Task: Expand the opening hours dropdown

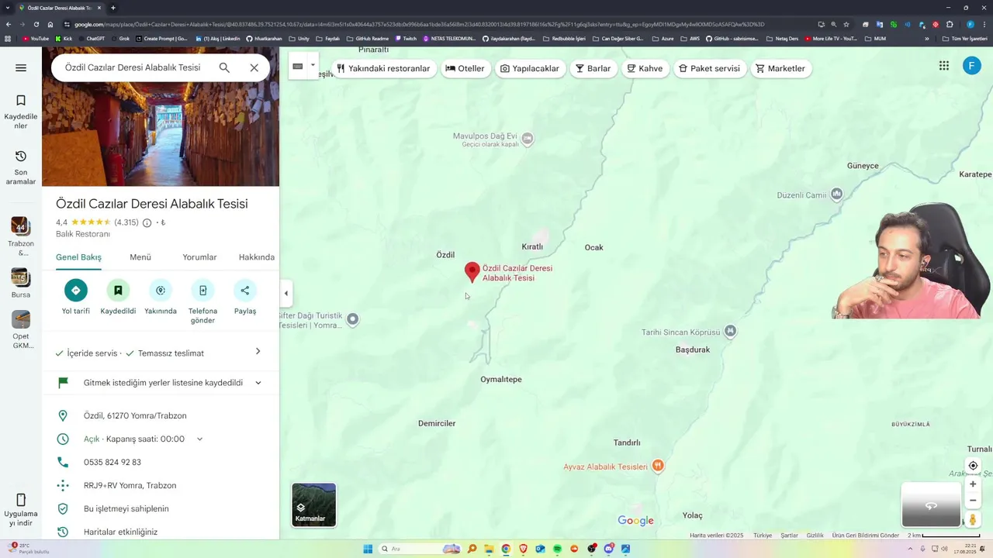Action: point(199,439)
